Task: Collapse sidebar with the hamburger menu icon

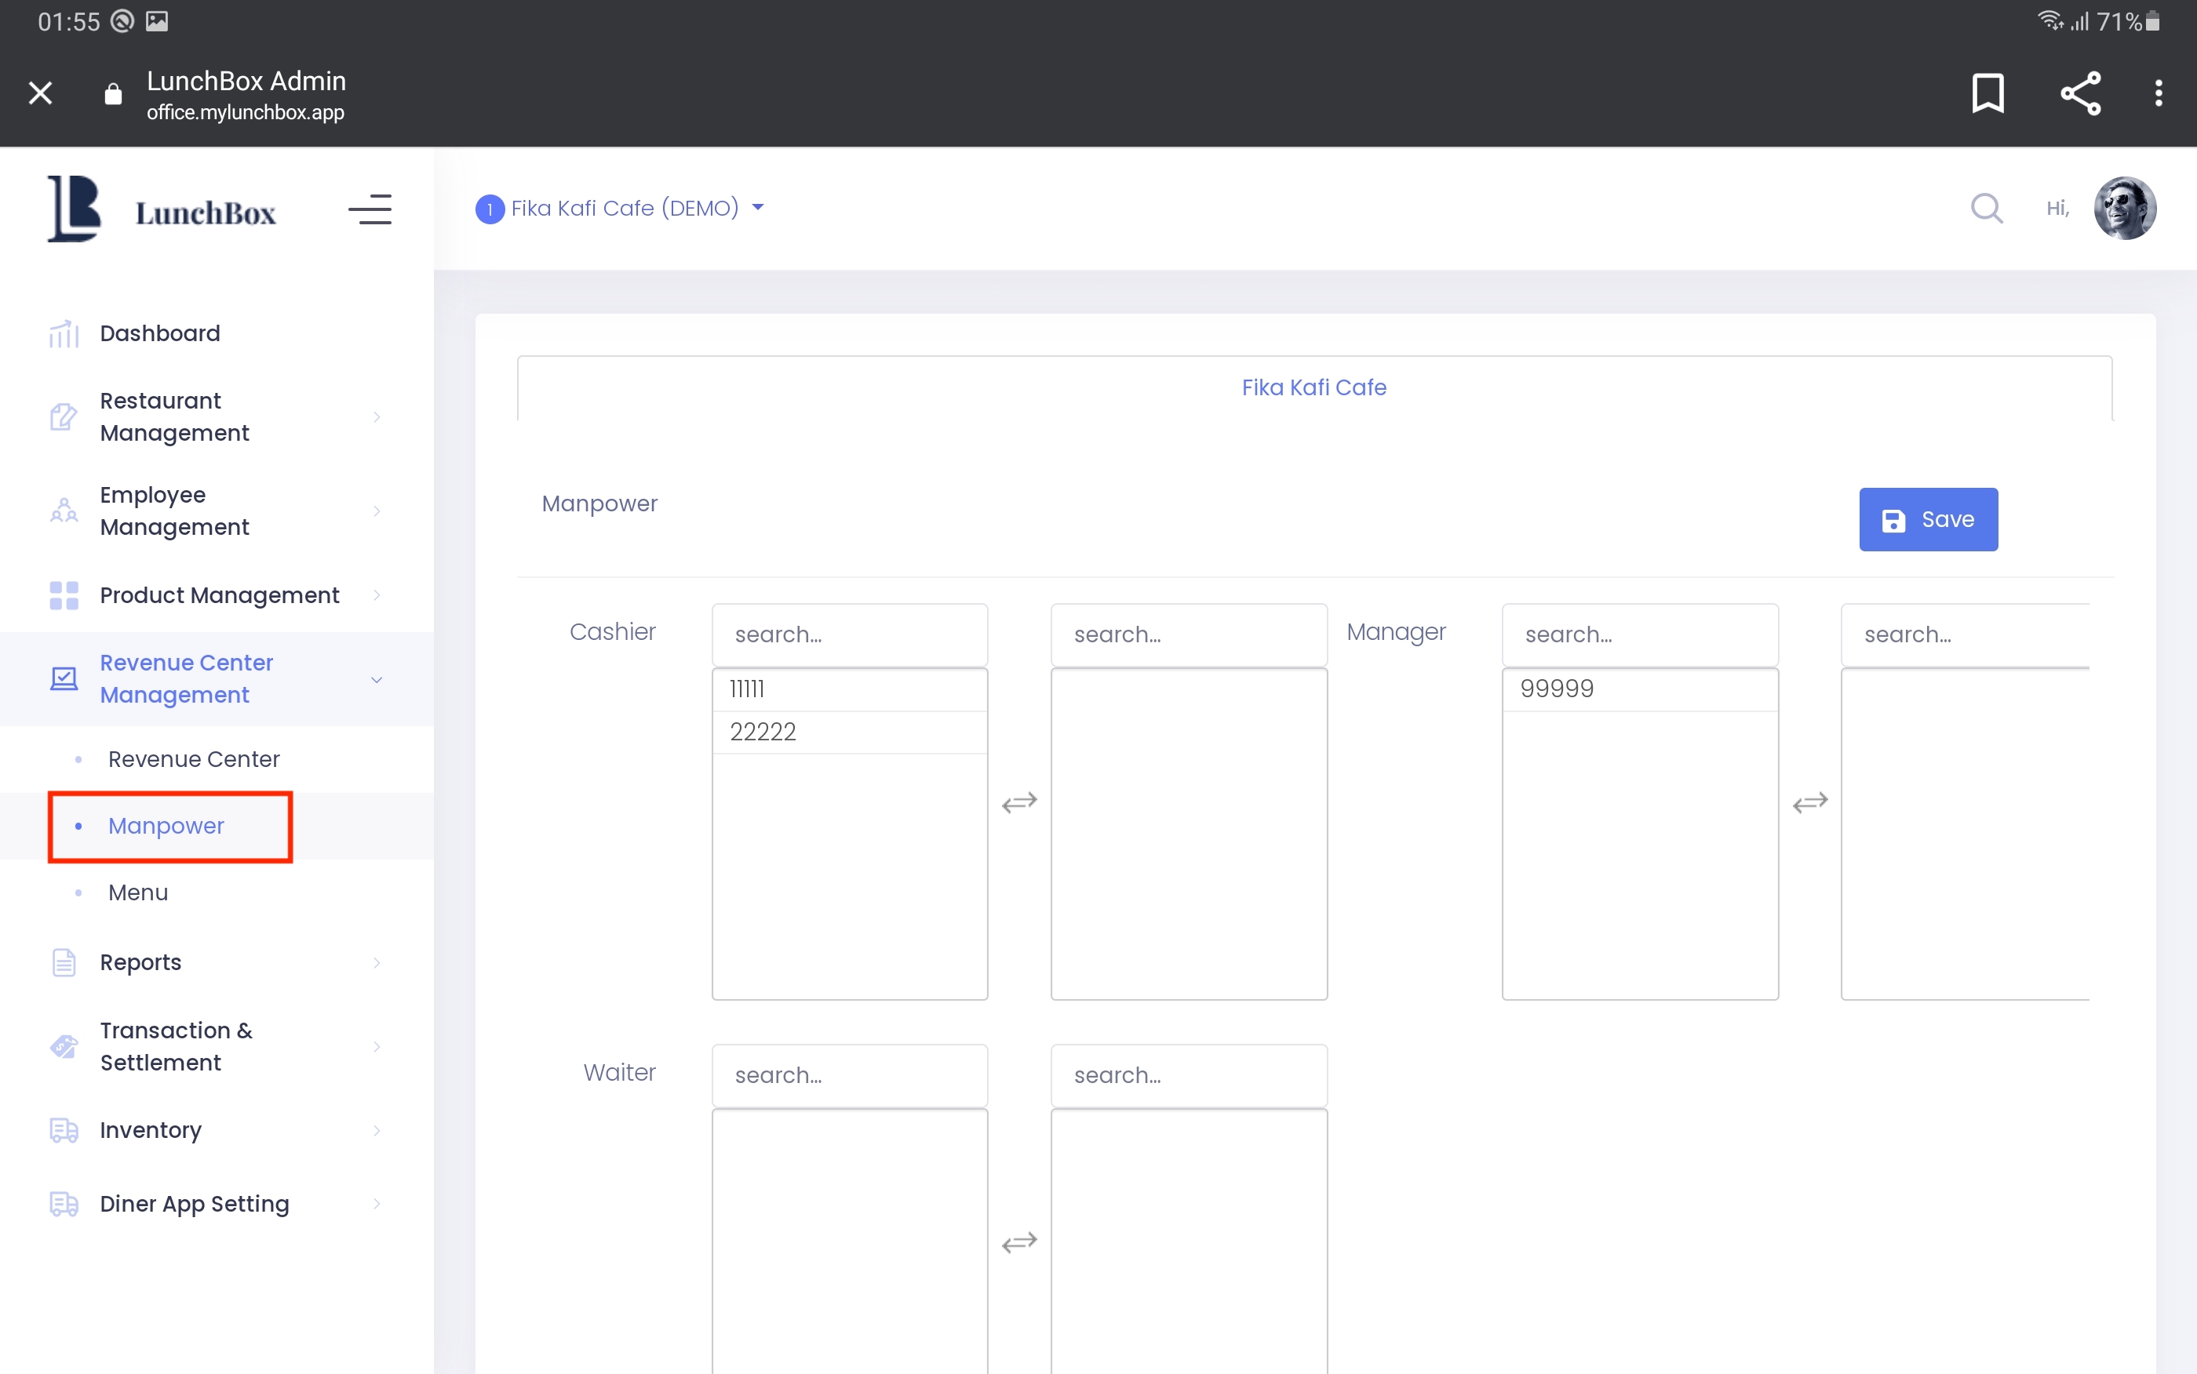Action: click(x=370, y=210)
